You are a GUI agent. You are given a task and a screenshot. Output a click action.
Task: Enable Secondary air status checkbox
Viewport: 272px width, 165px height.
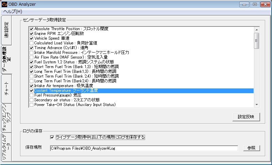(31, 100)
